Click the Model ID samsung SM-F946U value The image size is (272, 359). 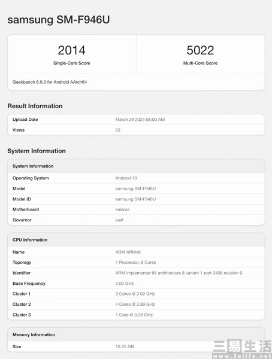tap(135, 199)
